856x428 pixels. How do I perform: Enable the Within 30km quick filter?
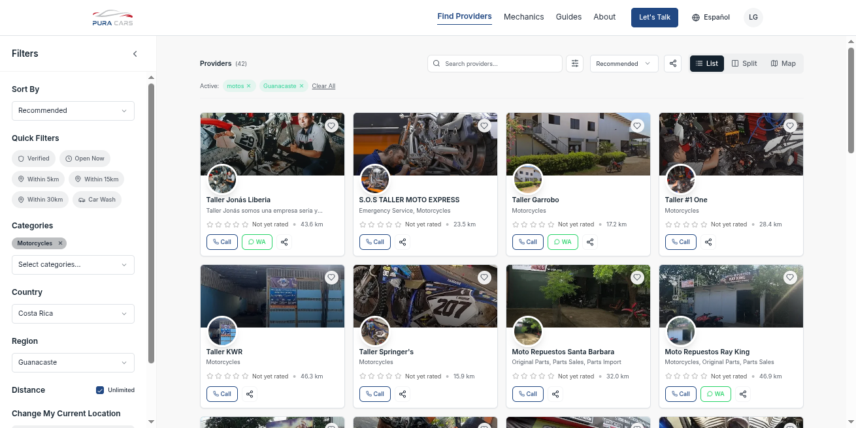coord(41,200)
